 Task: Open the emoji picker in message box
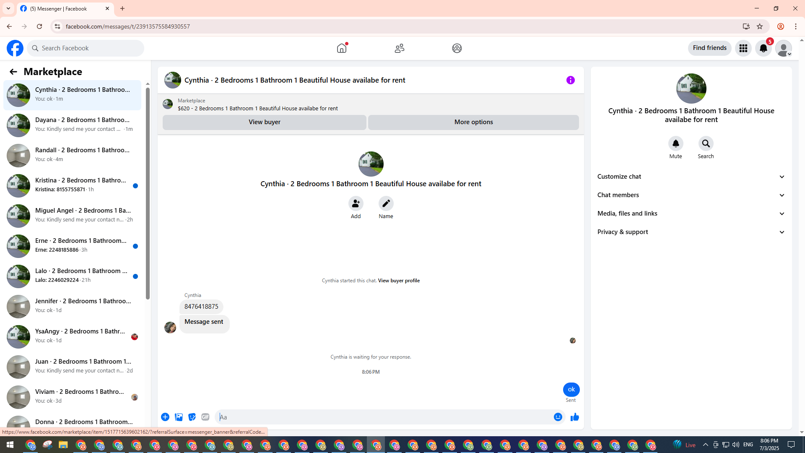pos(558,417)
